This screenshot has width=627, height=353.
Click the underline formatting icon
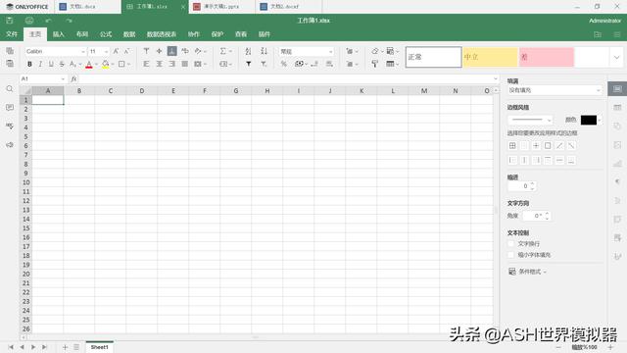tap(51, 64)
